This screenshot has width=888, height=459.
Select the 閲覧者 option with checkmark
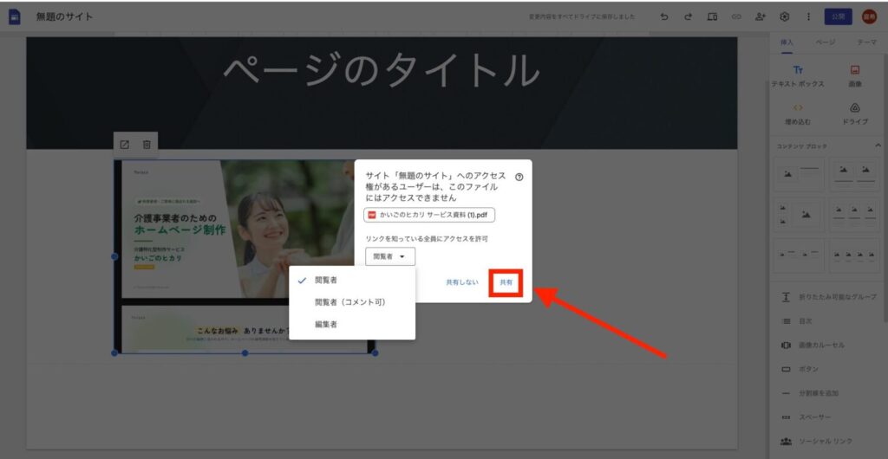pos(327,281)
